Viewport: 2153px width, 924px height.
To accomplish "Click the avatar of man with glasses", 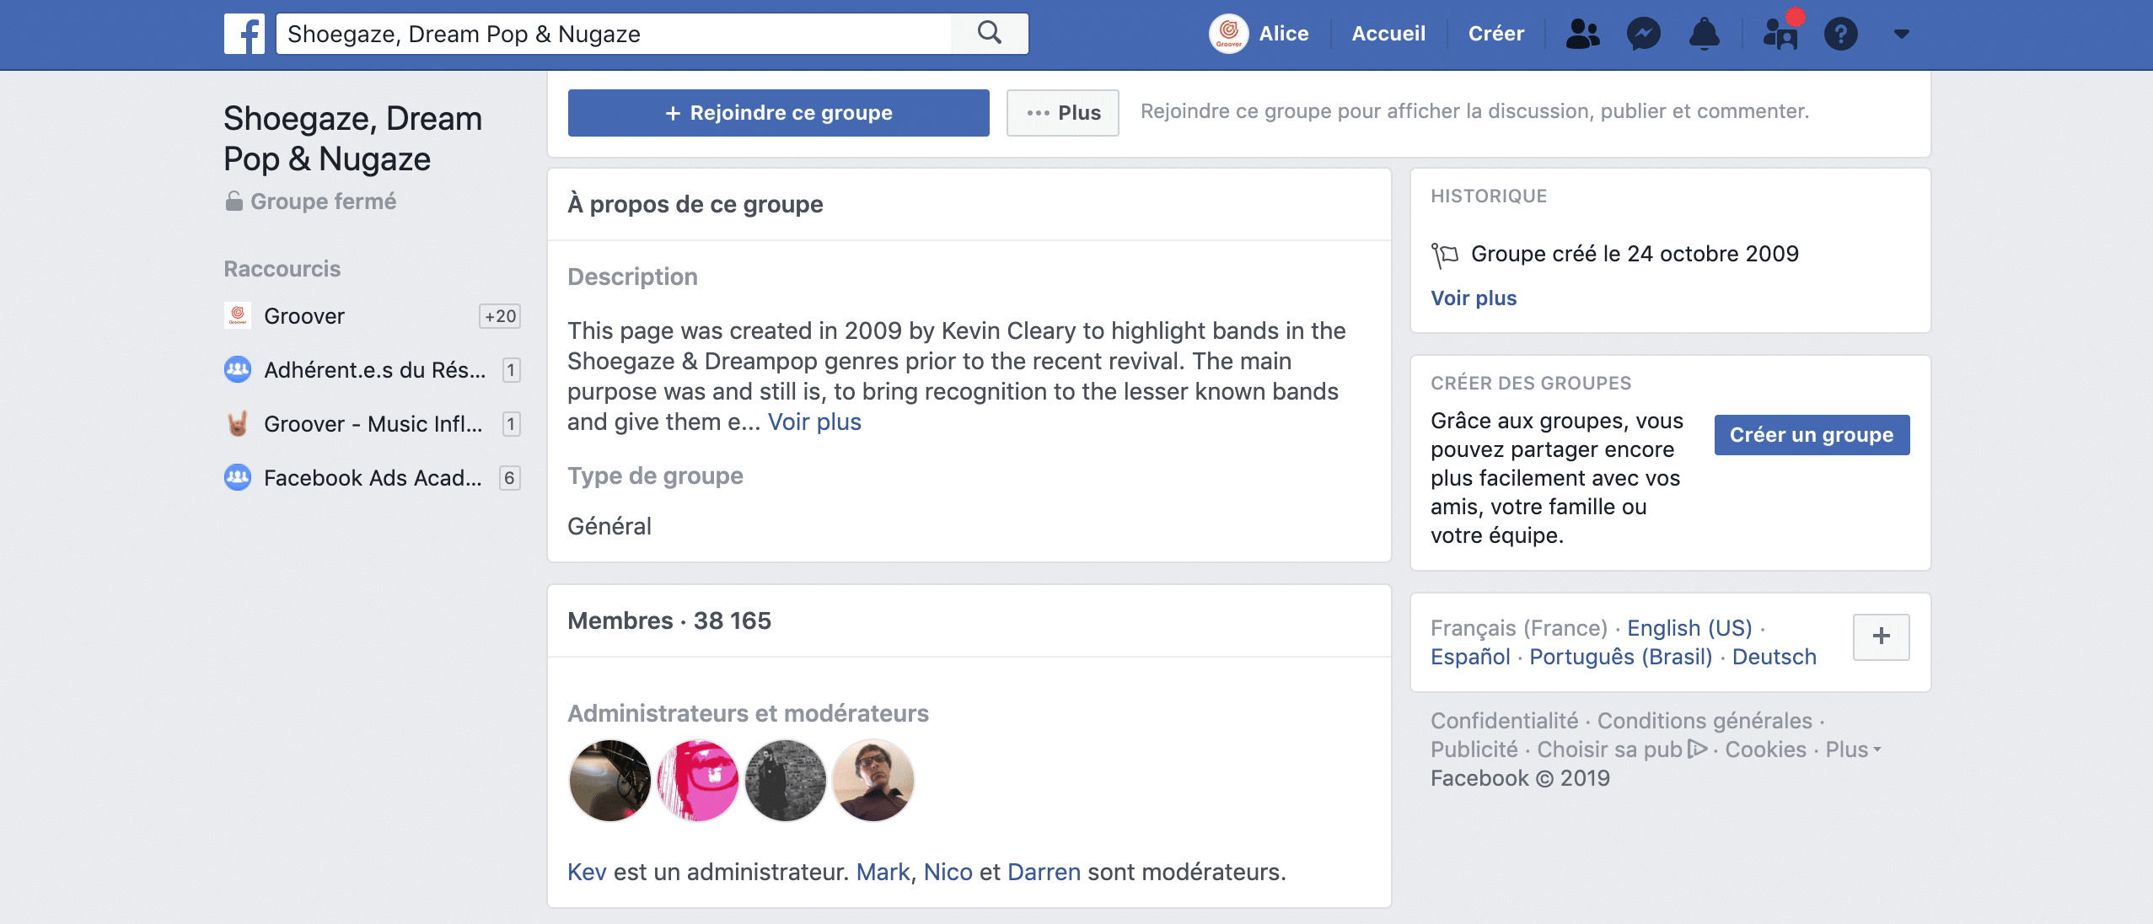I will coord(873,781).
